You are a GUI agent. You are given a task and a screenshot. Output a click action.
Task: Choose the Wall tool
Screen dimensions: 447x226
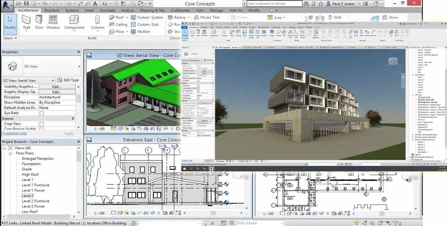(26, 22)
